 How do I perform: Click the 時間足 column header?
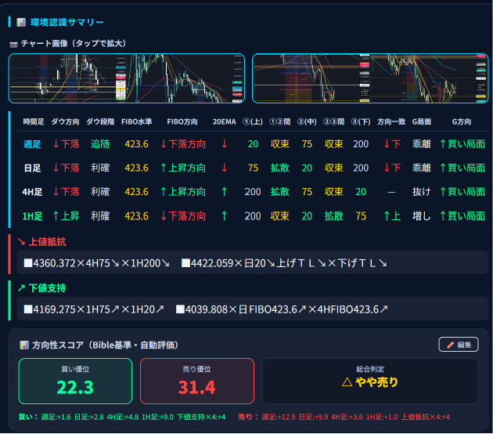34,121
